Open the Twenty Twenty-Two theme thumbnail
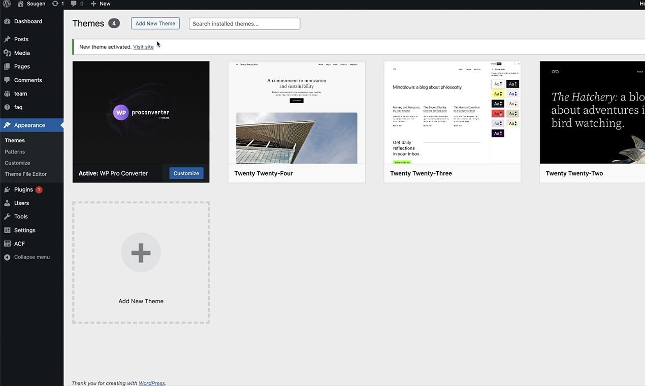 (592, 112)
